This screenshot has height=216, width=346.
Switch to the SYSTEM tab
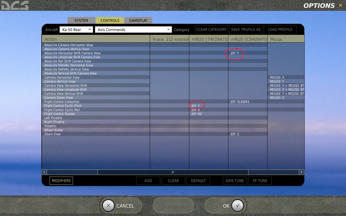pos(81,20)
